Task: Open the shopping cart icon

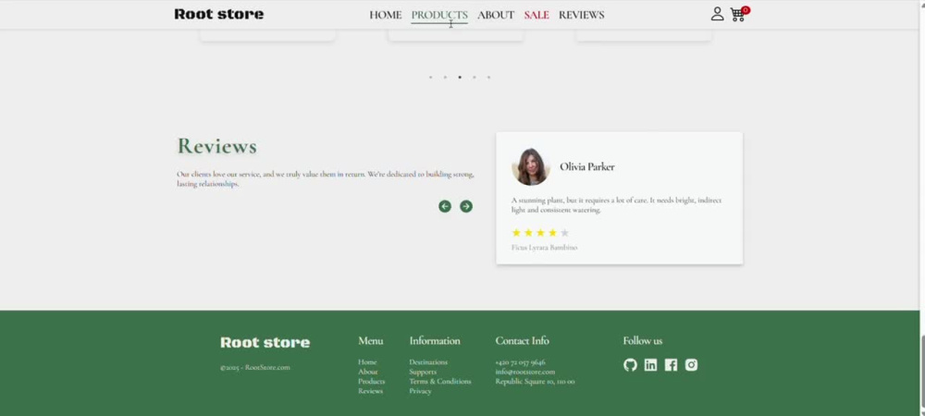Action: click(x=738, y=15)
